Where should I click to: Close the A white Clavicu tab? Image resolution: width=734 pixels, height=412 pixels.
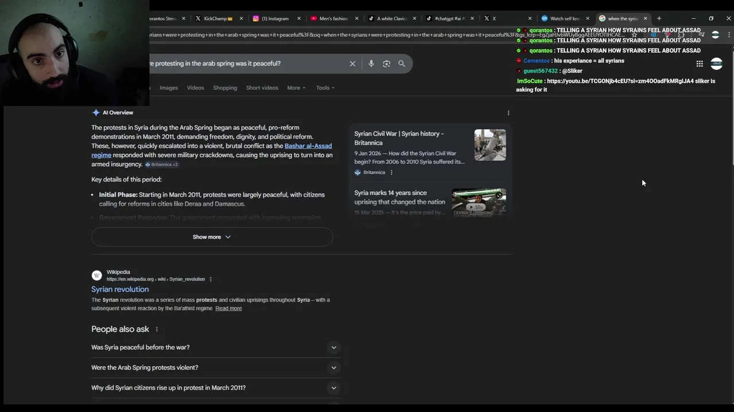click(x=415, y=18)
